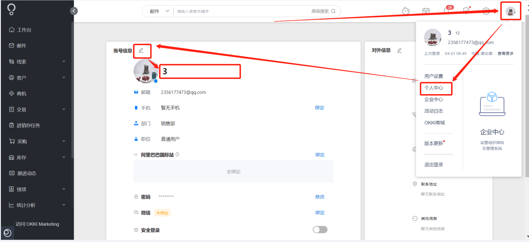Click the username field showing 3
The width and height of the screenshot is (529, 242).
[200, 71]
